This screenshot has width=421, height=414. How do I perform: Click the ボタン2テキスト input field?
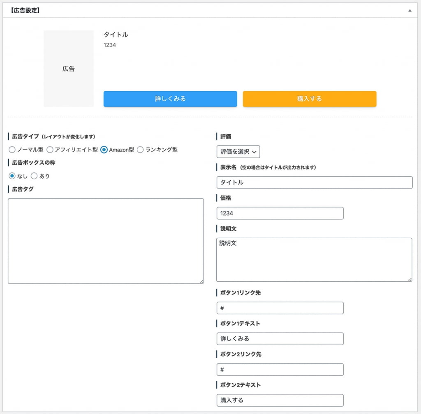pos(280,400)
